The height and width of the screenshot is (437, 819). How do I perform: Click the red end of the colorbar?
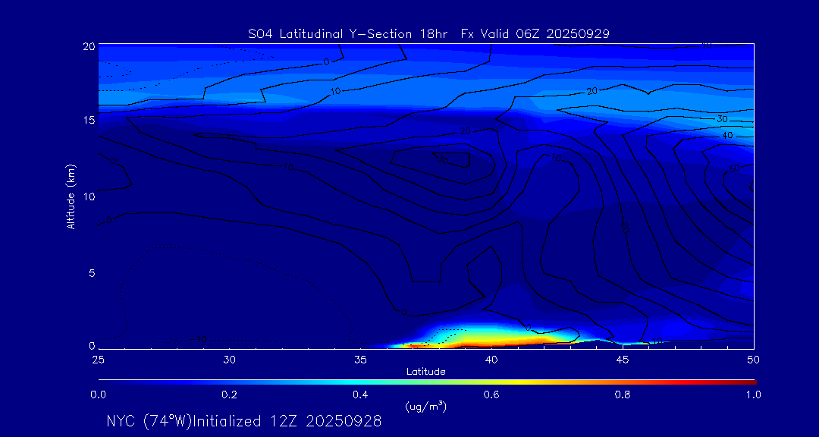[x=747, y=382]
